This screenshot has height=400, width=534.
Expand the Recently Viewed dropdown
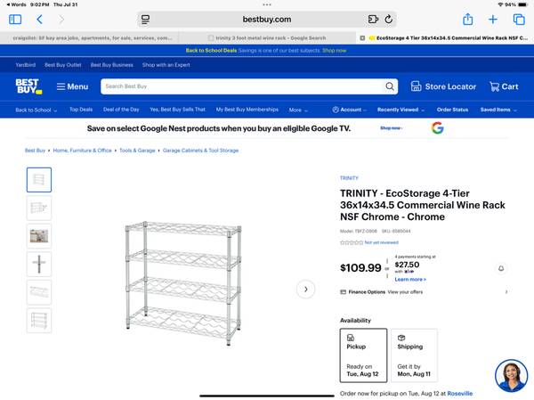coord(400,110)
